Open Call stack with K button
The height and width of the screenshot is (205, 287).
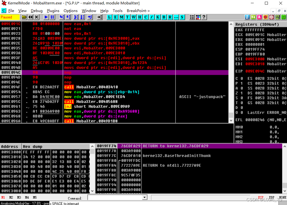point(158,17)
